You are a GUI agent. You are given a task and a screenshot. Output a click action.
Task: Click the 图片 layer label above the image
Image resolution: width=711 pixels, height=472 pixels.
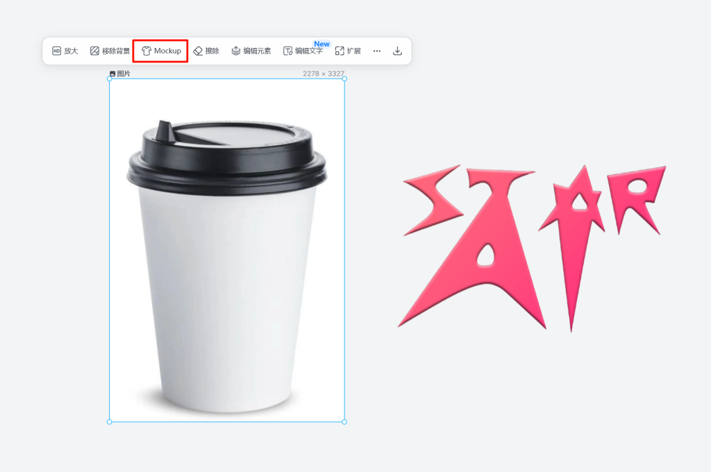[120, 74]
